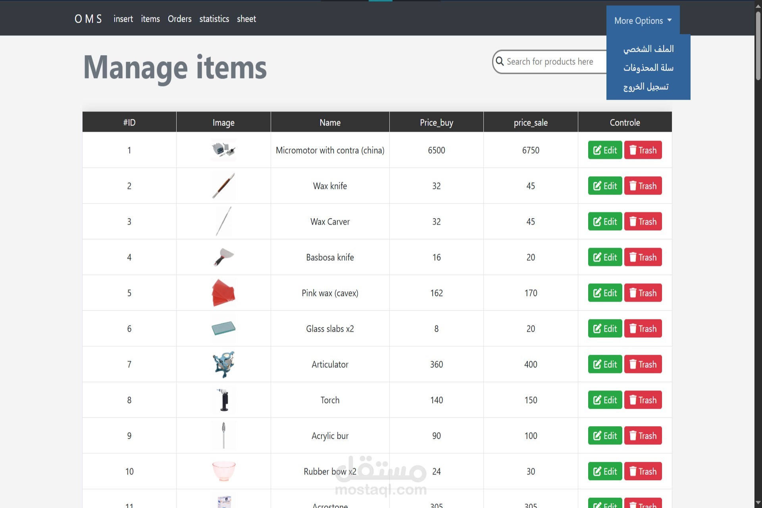Viewport: 762px width, 508px height.
Task: Choose تسجيل الخروج to log out
Action: click(x=646, y=87)
